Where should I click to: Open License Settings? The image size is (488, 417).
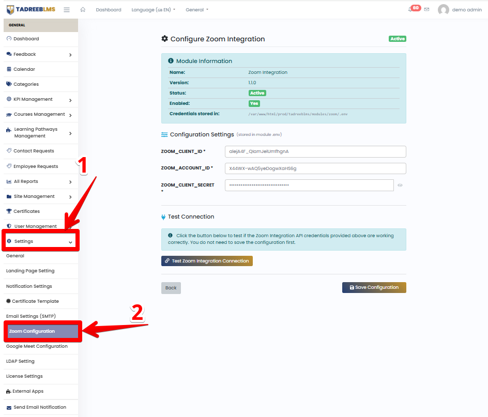[x=24, y=376]
